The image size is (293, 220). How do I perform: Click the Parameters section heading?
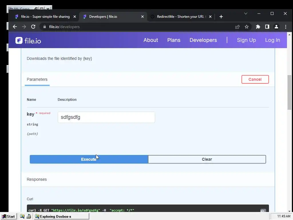click(37, 79)
